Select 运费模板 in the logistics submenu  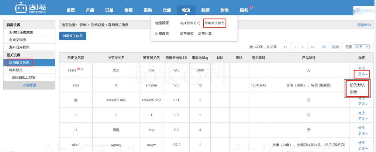coord(187,34)
